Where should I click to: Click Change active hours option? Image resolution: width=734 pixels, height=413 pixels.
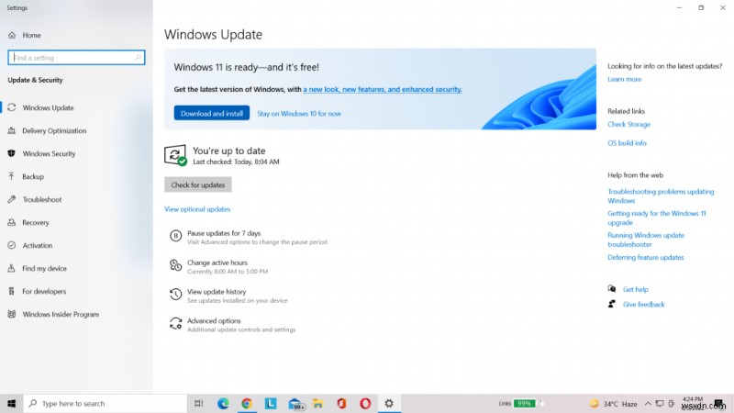pos(217,262)
